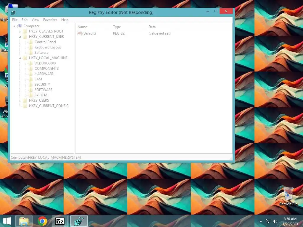The width and height of the screenshot is (303, 227).
Task: Click the Registry Editor taskbar button
Action: [x=79, y=221]
